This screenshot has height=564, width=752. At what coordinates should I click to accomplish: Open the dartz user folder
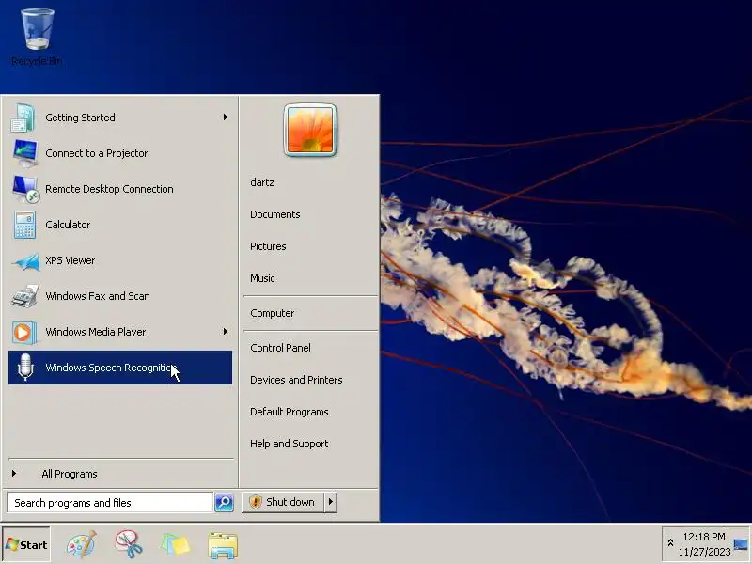(x=262, y=182)
